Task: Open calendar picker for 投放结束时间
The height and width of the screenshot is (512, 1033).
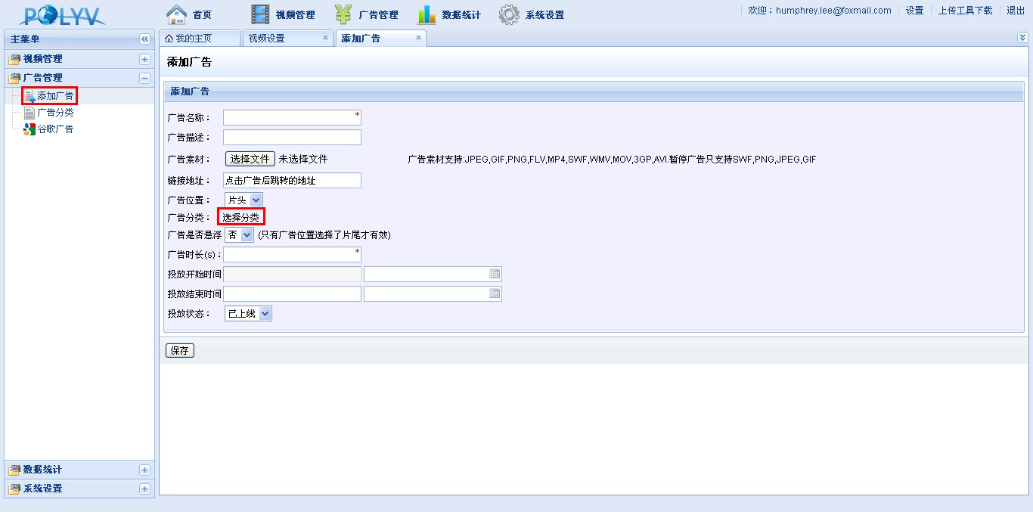Action: coord(495,294)
